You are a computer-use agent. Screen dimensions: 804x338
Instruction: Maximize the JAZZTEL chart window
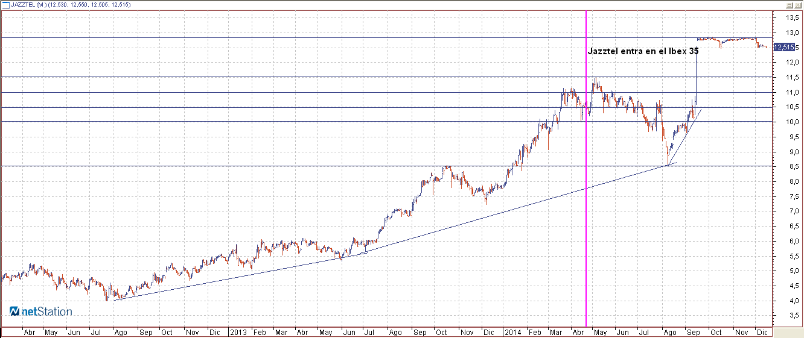coord(789,4)
